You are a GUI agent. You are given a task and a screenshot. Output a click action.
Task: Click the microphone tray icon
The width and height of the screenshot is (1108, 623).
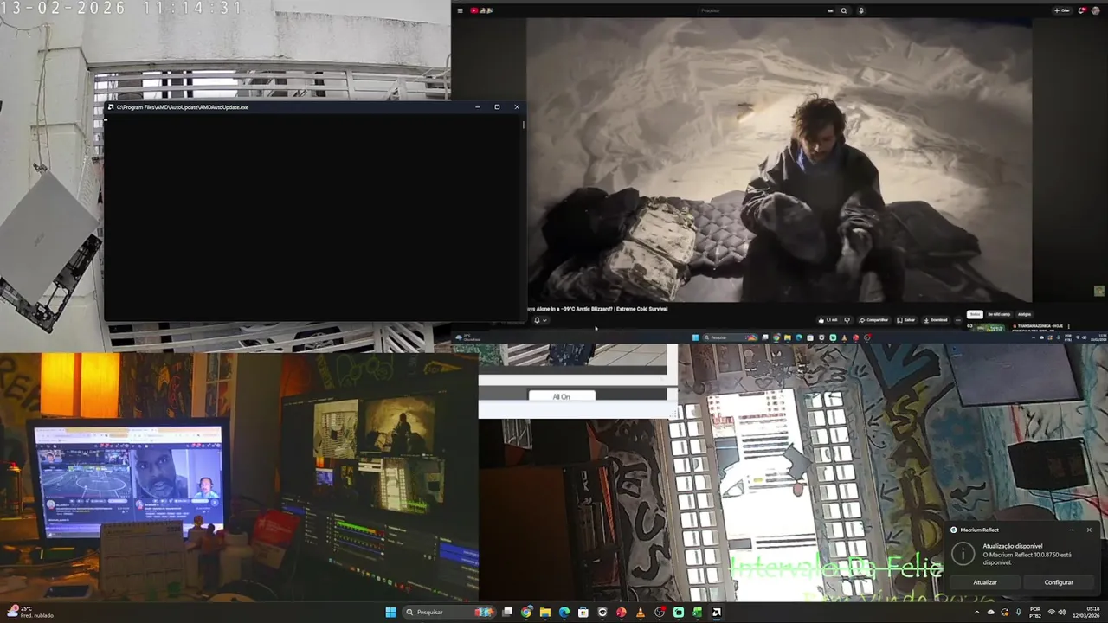(1019, 612)
